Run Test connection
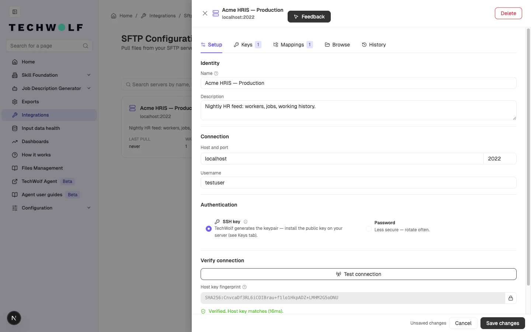 click(x=358, y=274)
